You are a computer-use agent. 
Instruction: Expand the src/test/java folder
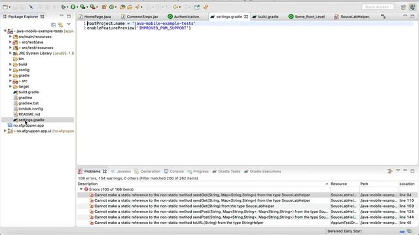click(10, 42)
